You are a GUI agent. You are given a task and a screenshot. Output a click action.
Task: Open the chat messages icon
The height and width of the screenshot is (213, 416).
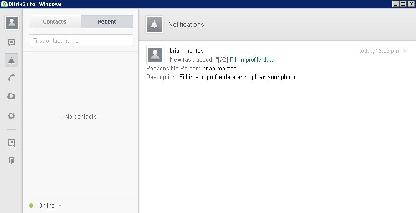point(11,42)
